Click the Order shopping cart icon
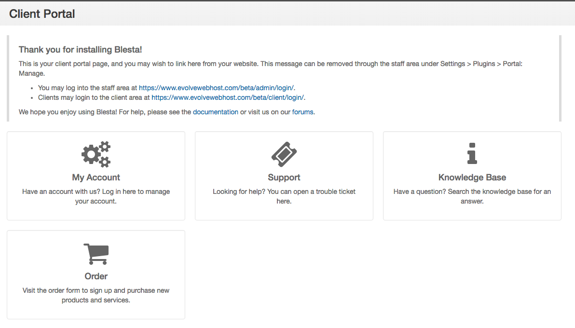 coord(96,254)
